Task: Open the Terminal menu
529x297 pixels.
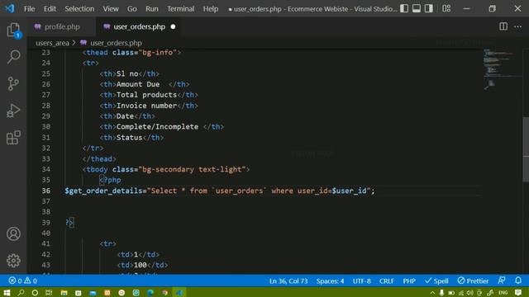Action: pyautogui.click(x=180, y=9)
